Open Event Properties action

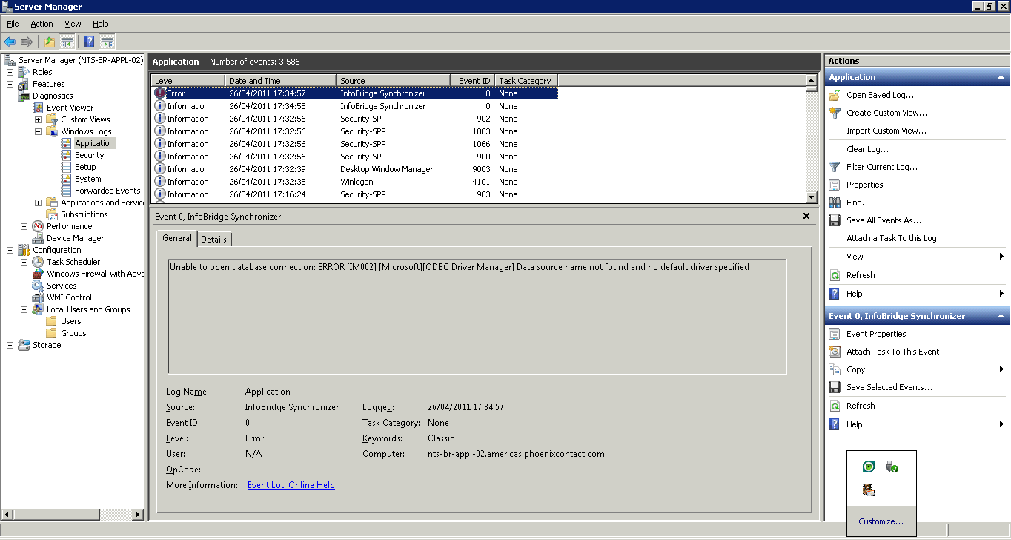pos(876,334)
